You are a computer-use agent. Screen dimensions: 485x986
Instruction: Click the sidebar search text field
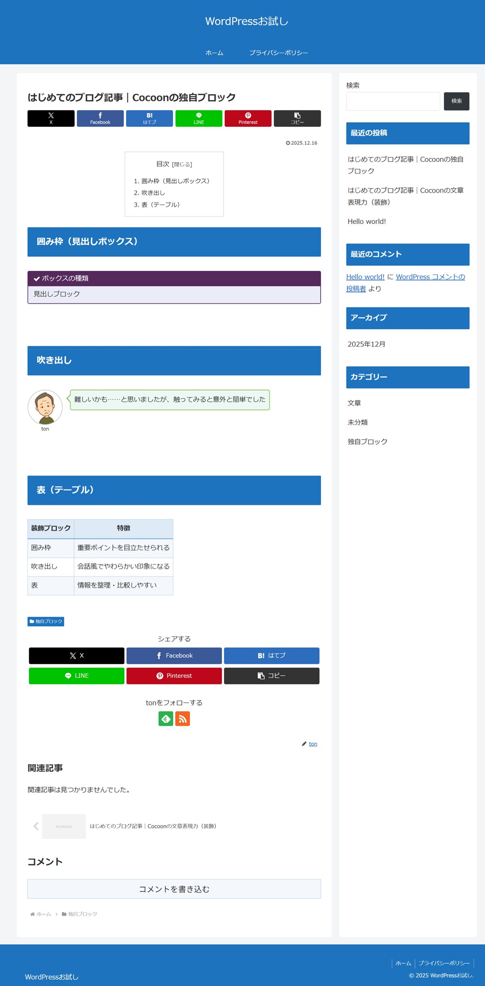coord(393,101)
